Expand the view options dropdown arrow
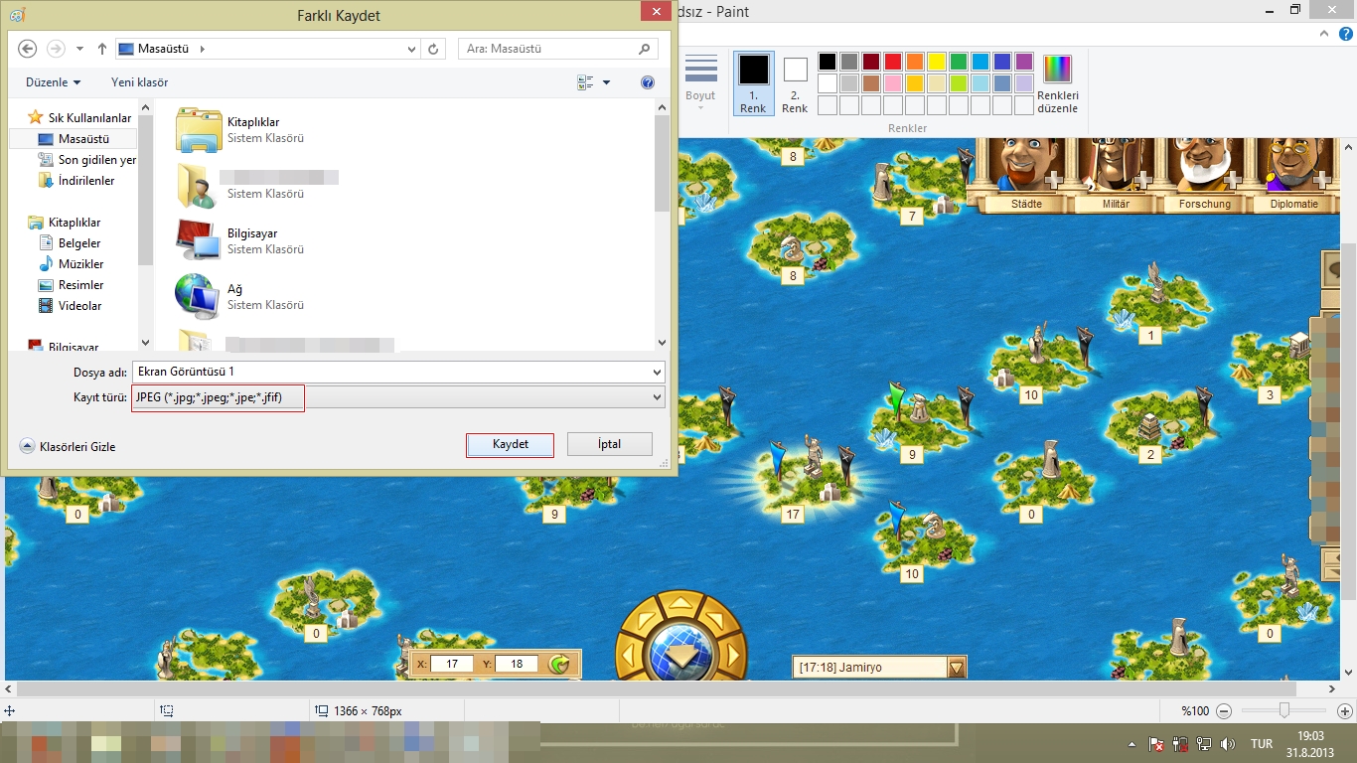 tap(607, 82)
